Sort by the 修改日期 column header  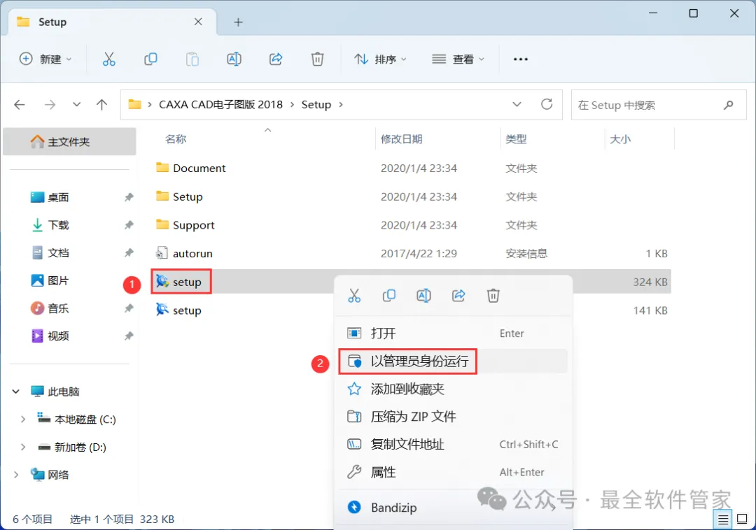pyautogui.click(x=401, y=139)
